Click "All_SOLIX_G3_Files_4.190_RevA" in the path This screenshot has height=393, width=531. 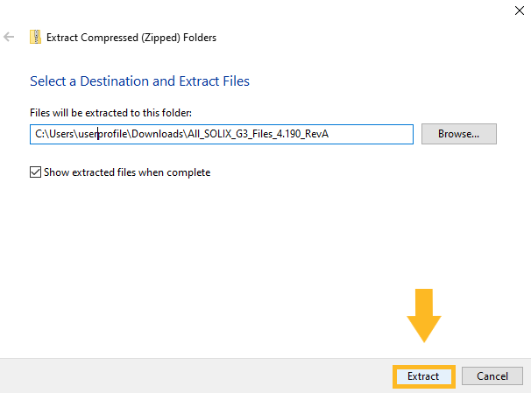point(263,134)
